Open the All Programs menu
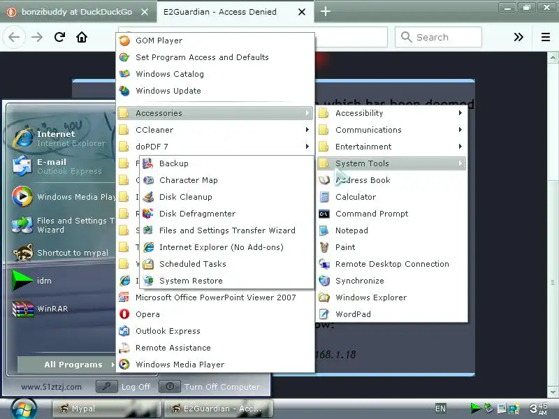Viewport: 559px width, 419px height. pos(67,365)
